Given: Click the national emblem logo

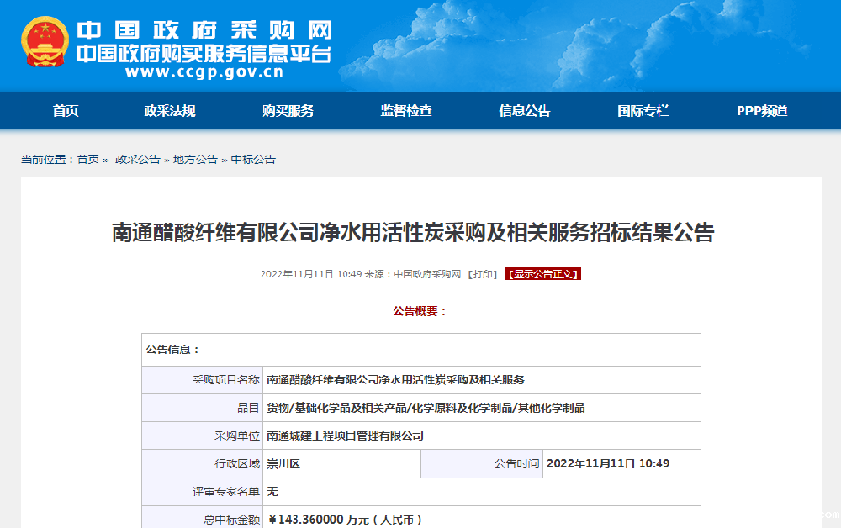Looking at the screenshot, I should pyautogui.click(x=45, y=42).
